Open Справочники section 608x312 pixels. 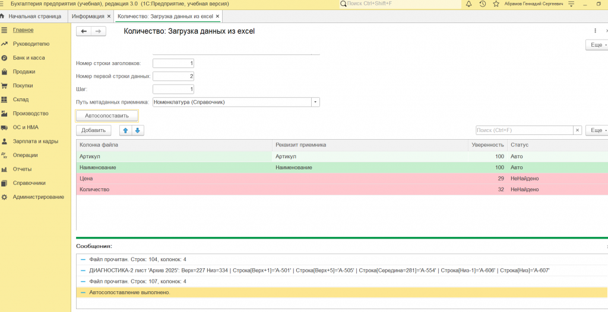pyautogui.click(x=29, y=184)
